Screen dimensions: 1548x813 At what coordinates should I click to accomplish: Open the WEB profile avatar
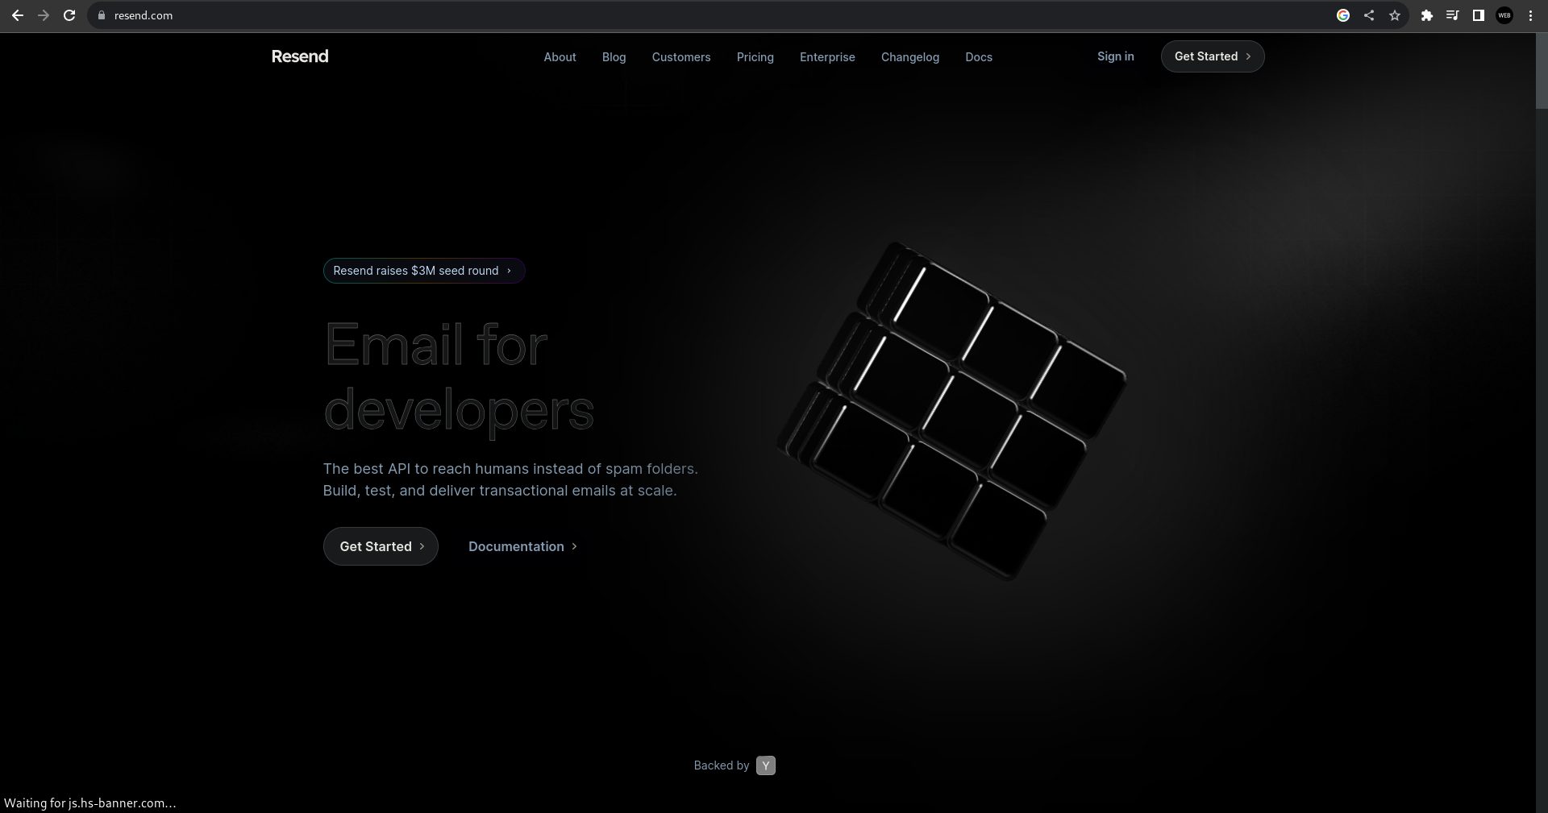click(x=1504, y=15)
